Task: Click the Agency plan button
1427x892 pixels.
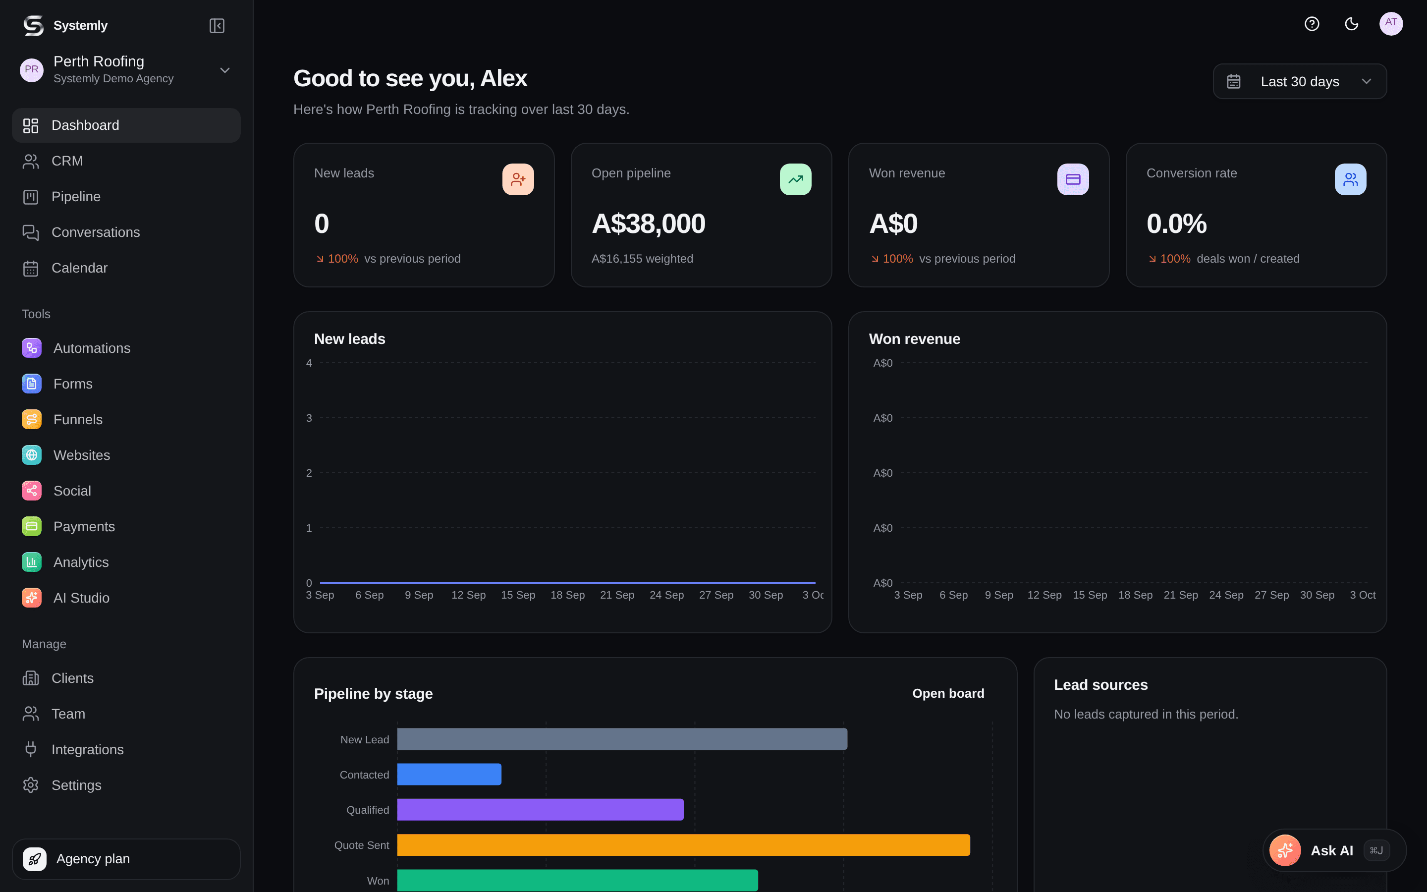Action: coord(126,859)
